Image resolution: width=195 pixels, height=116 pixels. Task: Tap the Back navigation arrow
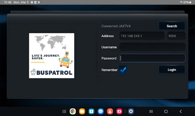pyautogui.click(x=181, y=111)
